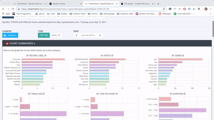
Task: Bookmark page with star icon
Action: tap(164, 9)
